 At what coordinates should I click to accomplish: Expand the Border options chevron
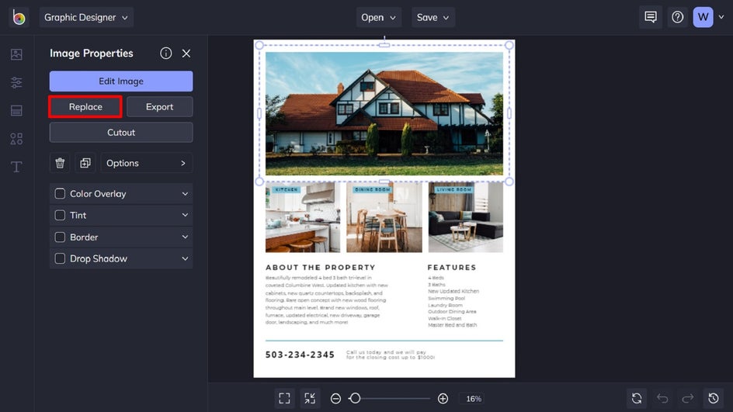[x=185, y=237]
